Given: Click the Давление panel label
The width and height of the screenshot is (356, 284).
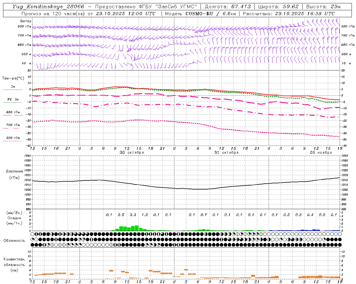Looking at the screenshot, I should point(14,171).
